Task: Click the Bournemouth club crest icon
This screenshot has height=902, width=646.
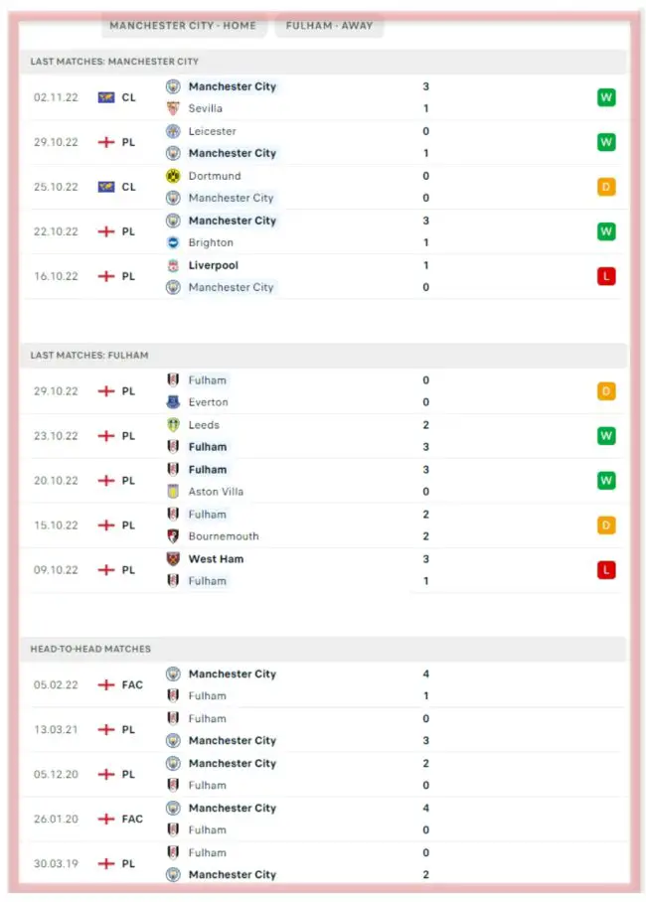Action: point(173,536)
